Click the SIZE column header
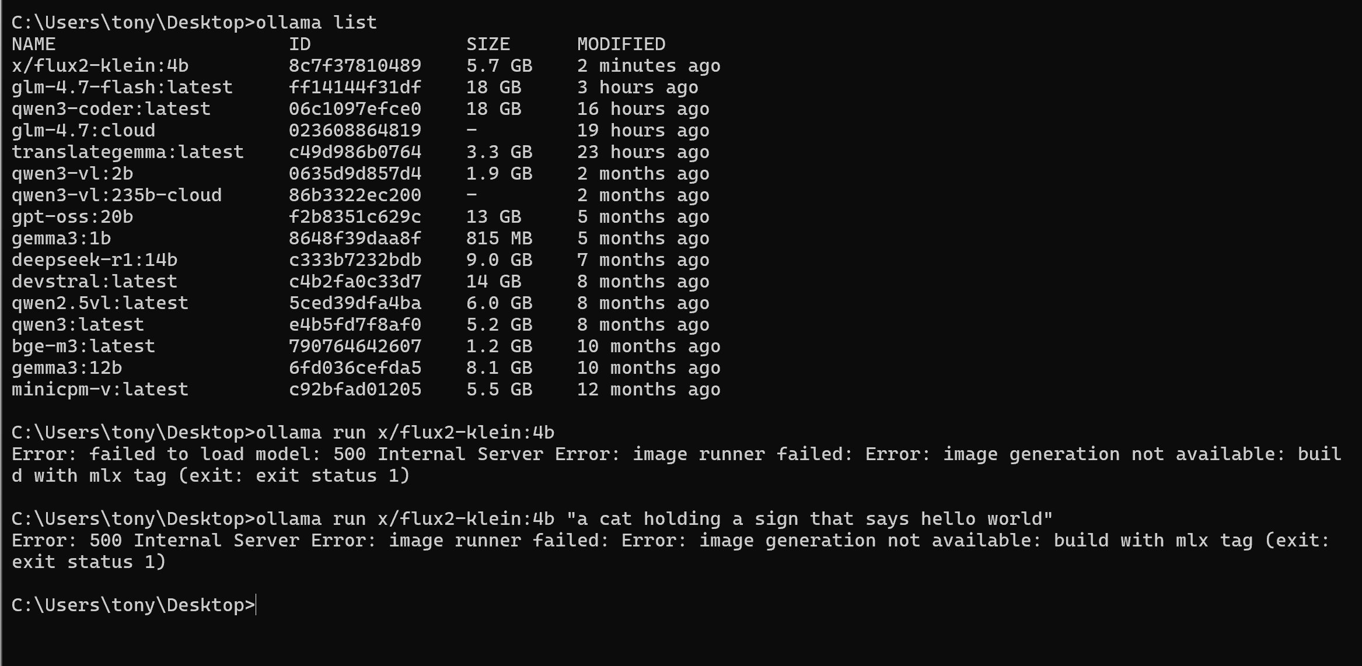This screenshot has width=1362, height=666. point(488,44)
